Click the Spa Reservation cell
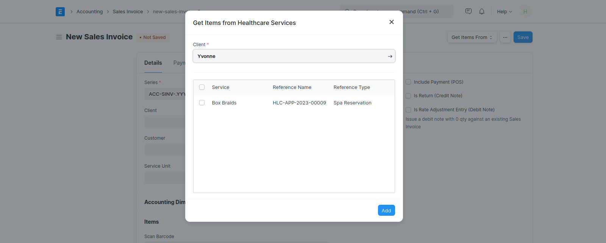The image size is (606, 243). pos(353,103)
